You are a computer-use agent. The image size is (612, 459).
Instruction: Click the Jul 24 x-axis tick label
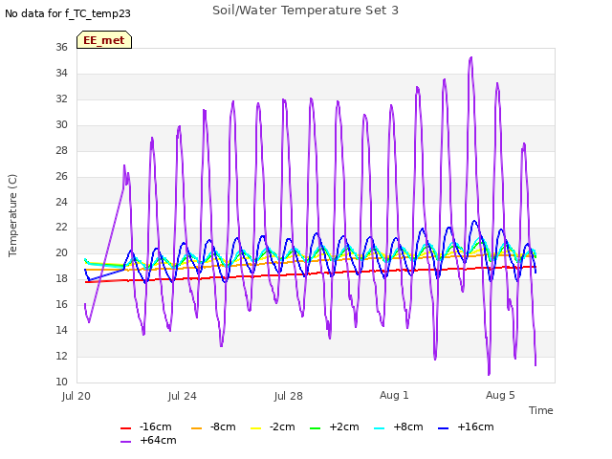point(183,396)
